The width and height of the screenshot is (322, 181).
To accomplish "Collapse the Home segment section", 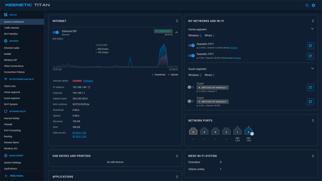I will pos(312,29).
